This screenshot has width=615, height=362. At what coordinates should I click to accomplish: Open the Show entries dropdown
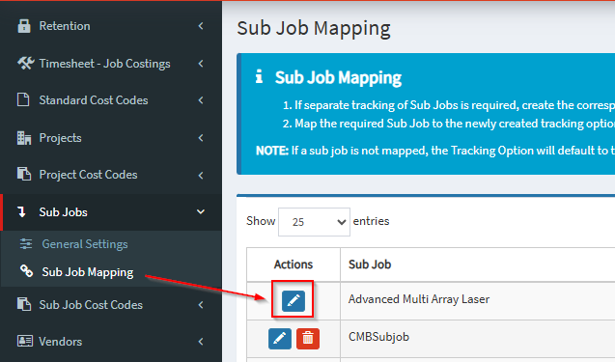pos(314,222)
